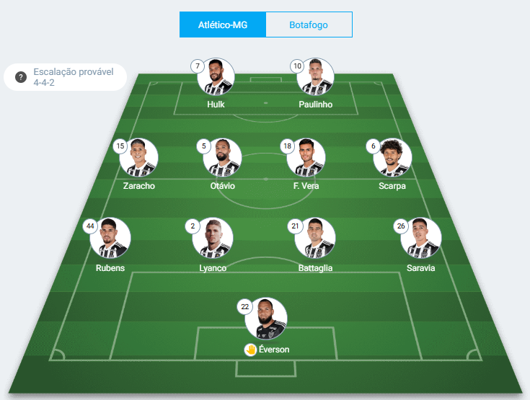Select goalkeeper Éverson's photo
Viewport: 530px width, 400px height.
click(x=266, y=319)
